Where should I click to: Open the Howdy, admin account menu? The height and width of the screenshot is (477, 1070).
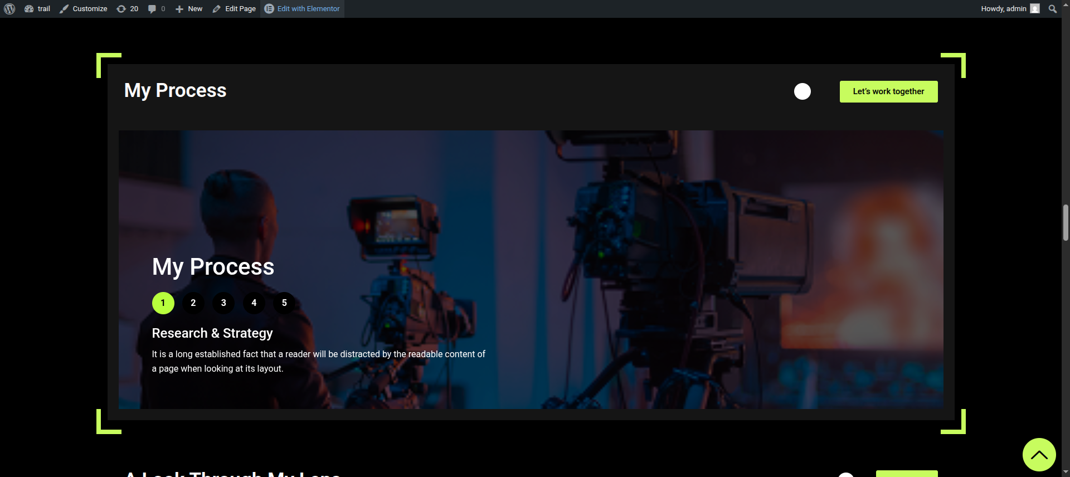[x=1003, y=9]
